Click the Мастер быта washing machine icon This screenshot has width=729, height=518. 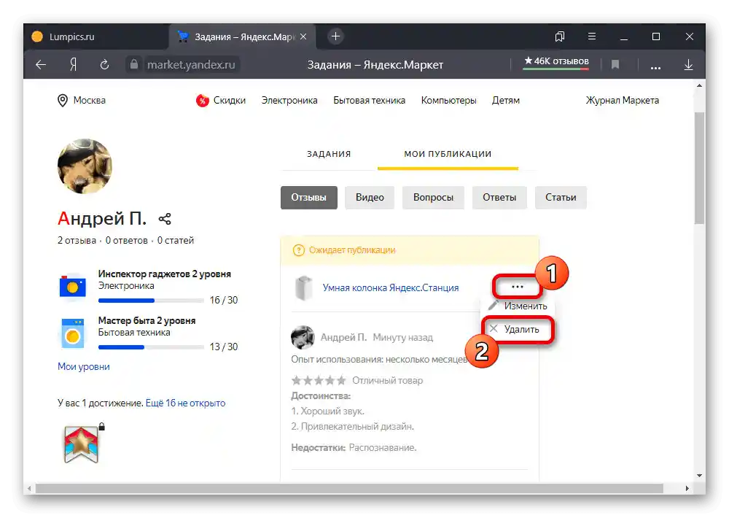(72, 333)
